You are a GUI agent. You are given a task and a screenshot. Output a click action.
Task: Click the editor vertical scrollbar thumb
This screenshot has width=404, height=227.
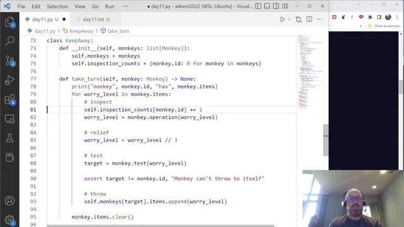pyautogui.click(x=326, y=140)
